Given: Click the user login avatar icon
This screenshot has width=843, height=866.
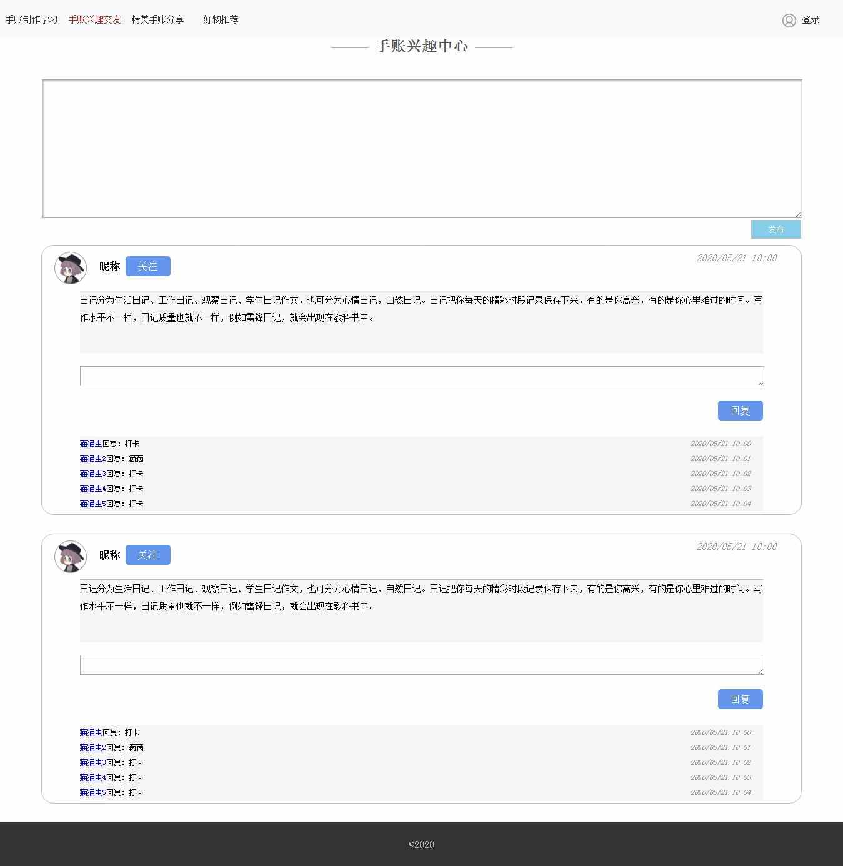Looking at the screenshot, I should 789,20.
